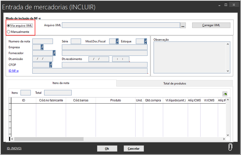Open the Empresa F4 search icon
Screen dimensions: 241x155
pyautogui.click(x=42, y=47)
